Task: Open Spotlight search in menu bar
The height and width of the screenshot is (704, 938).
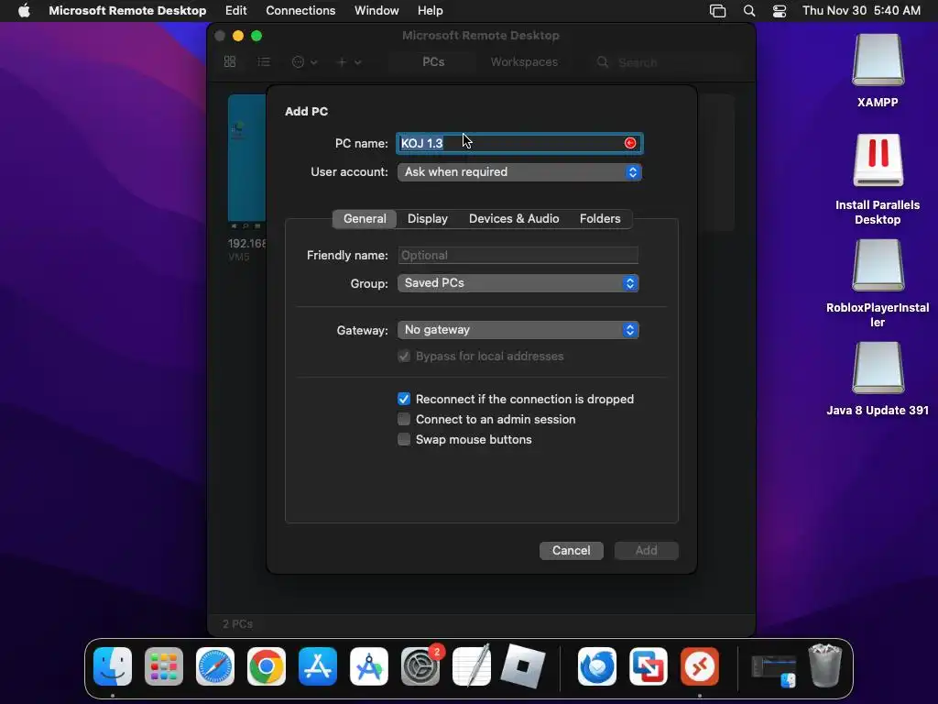Action: [x=749, y=11]
